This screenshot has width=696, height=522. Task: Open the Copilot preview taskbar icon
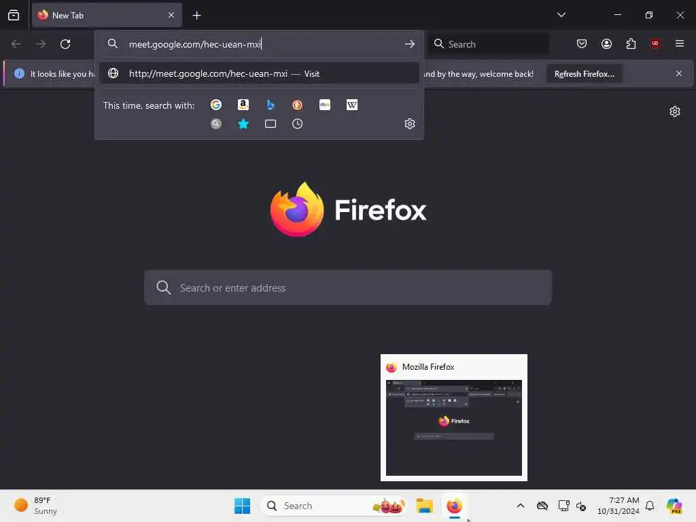tap(674, 506)
